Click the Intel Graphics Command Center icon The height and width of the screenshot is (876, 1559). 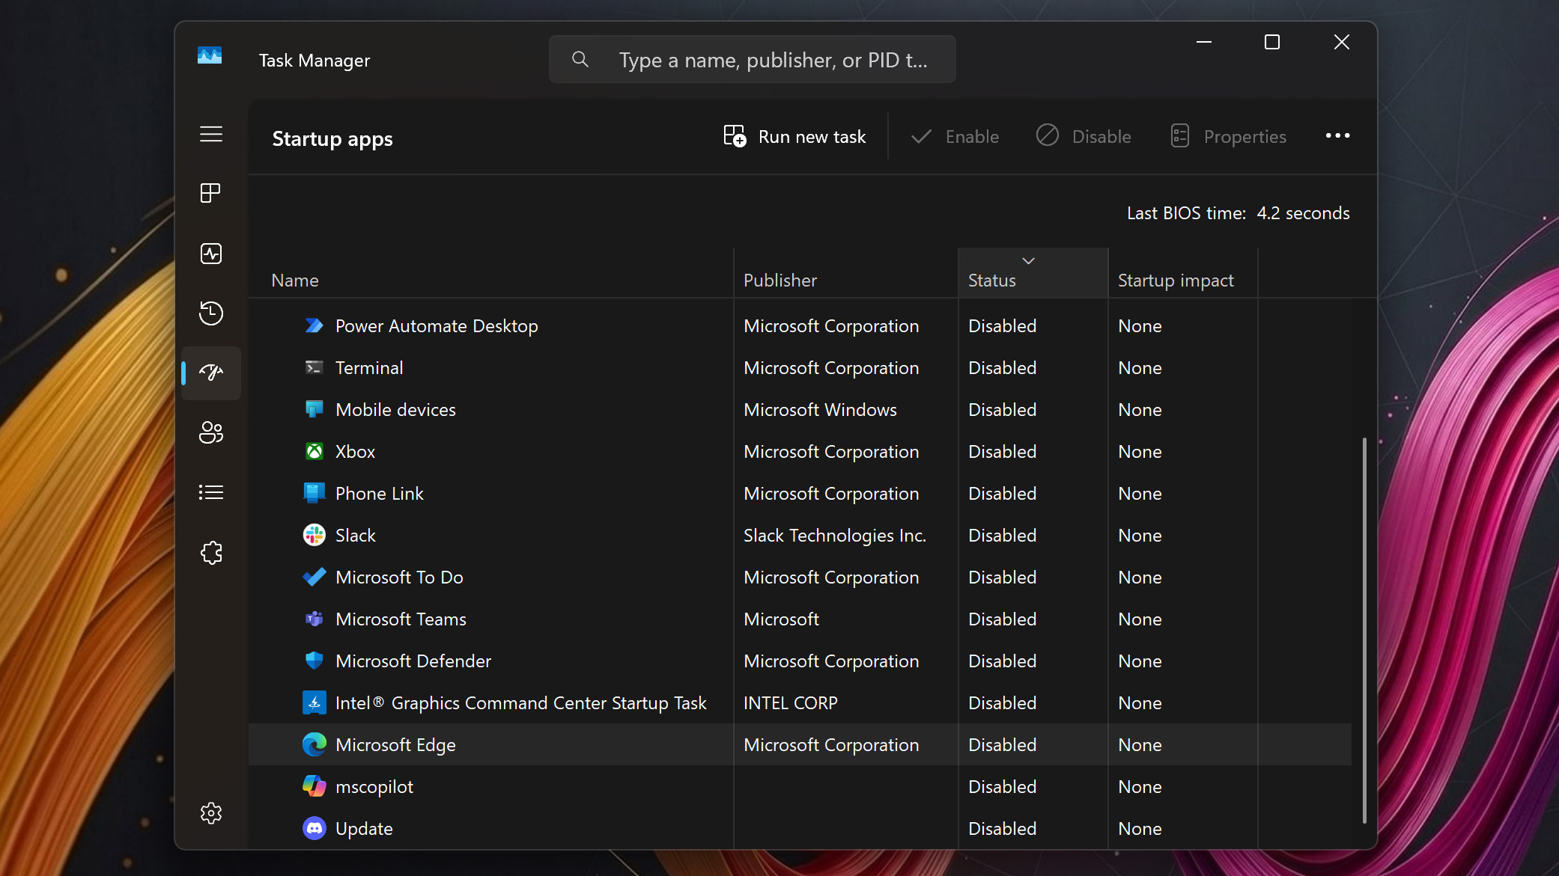coord(314,702)
